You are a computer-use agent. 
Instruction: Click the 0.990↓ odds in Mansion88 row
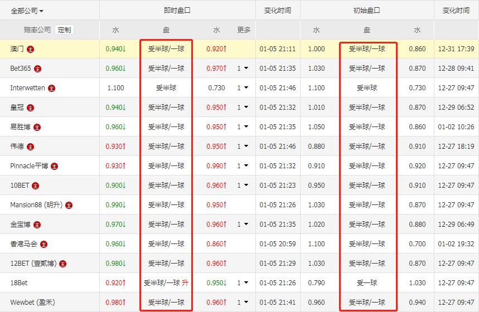[x=116, y=205]
